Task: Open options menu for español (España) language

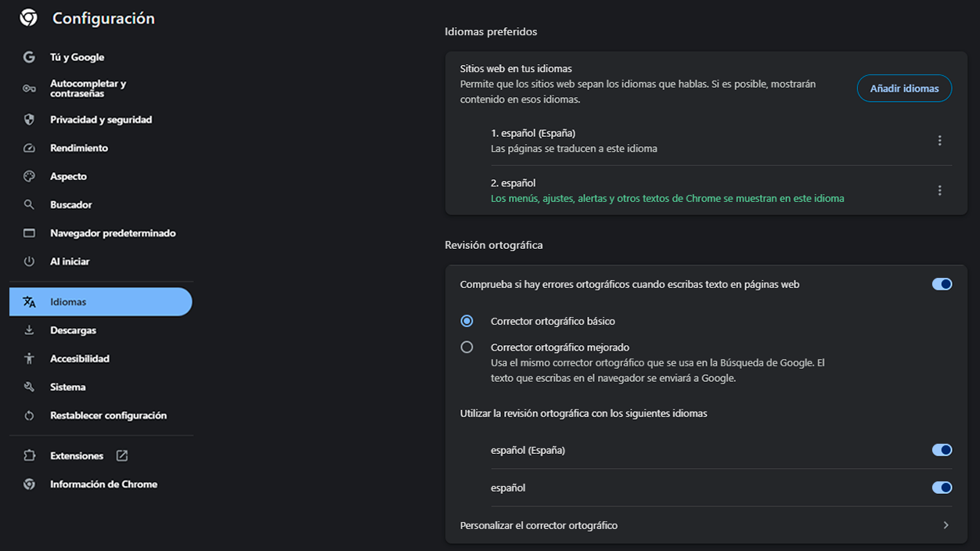Action: pos(939,140)
